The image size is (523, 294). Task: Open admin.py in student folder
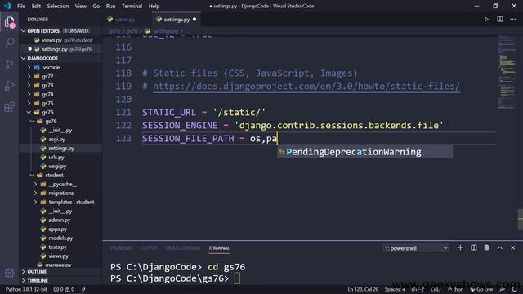pyautogui.click(x=60, y=220)
